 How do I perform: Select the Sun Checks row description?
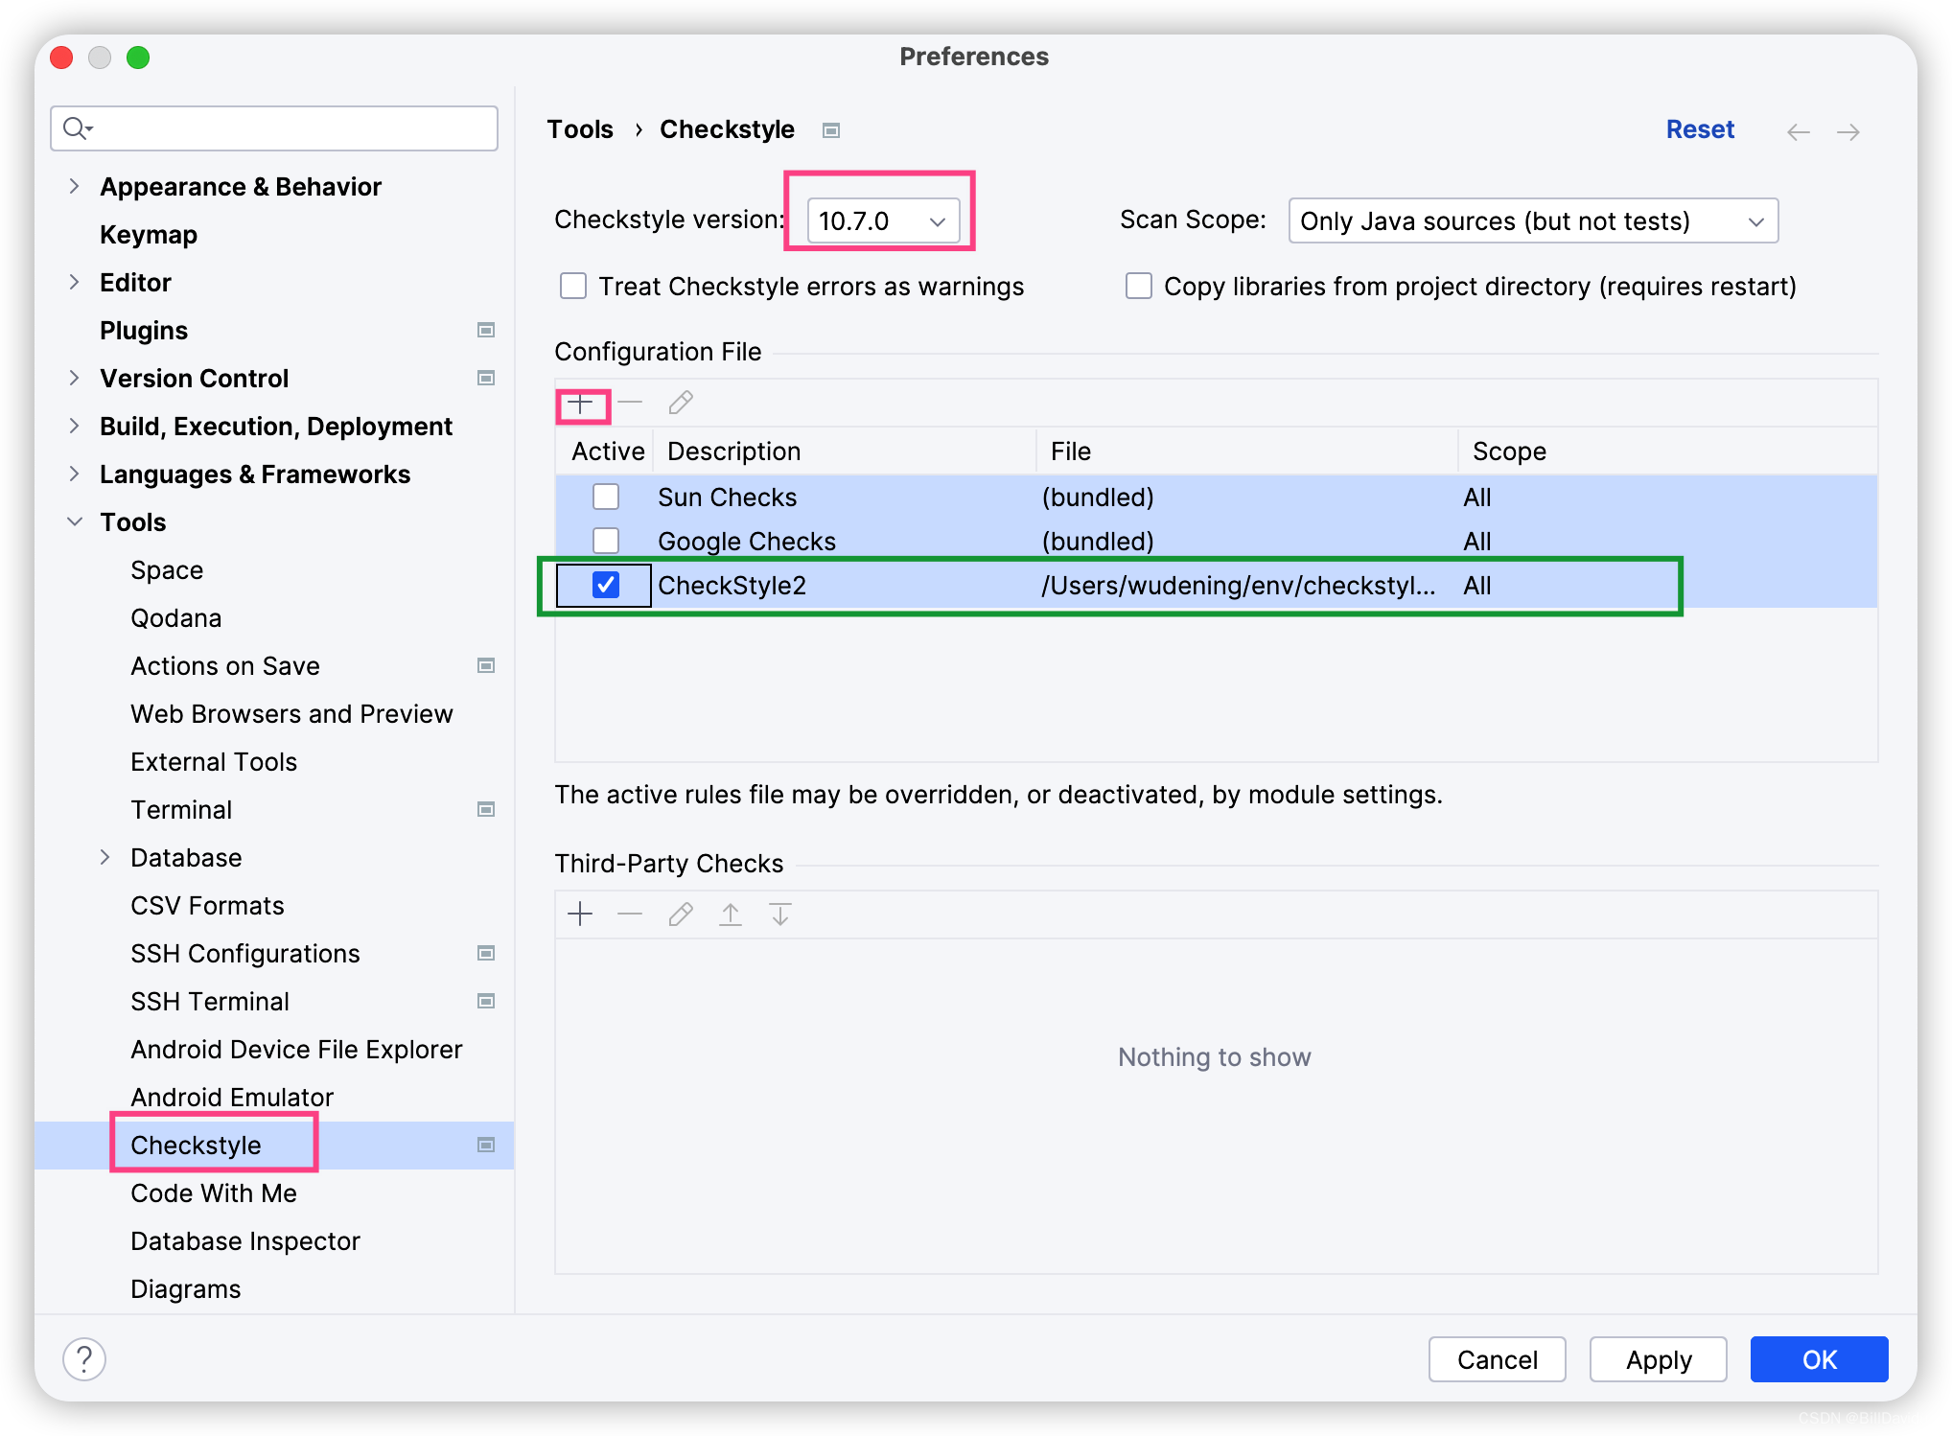[728, 498]
